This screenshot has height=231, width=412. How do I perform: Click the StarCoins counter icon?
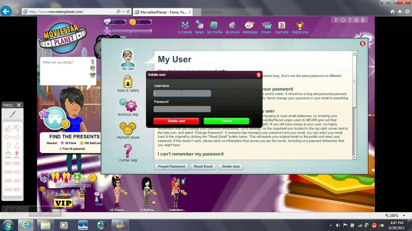132,22
